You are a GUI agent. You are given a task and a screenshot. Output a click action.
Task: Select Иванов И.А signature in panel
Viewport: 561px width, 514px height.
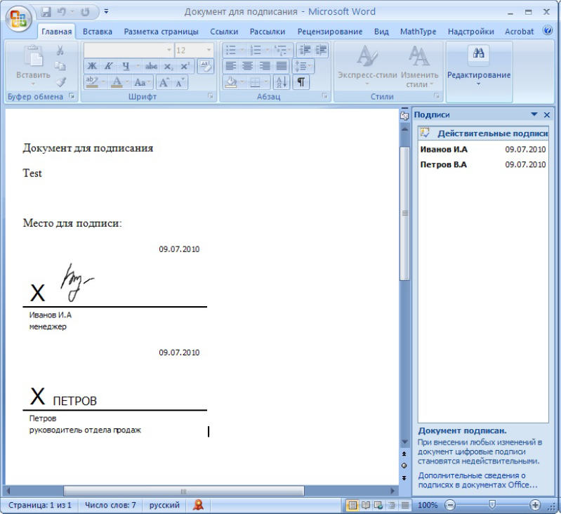click(483, 150)
